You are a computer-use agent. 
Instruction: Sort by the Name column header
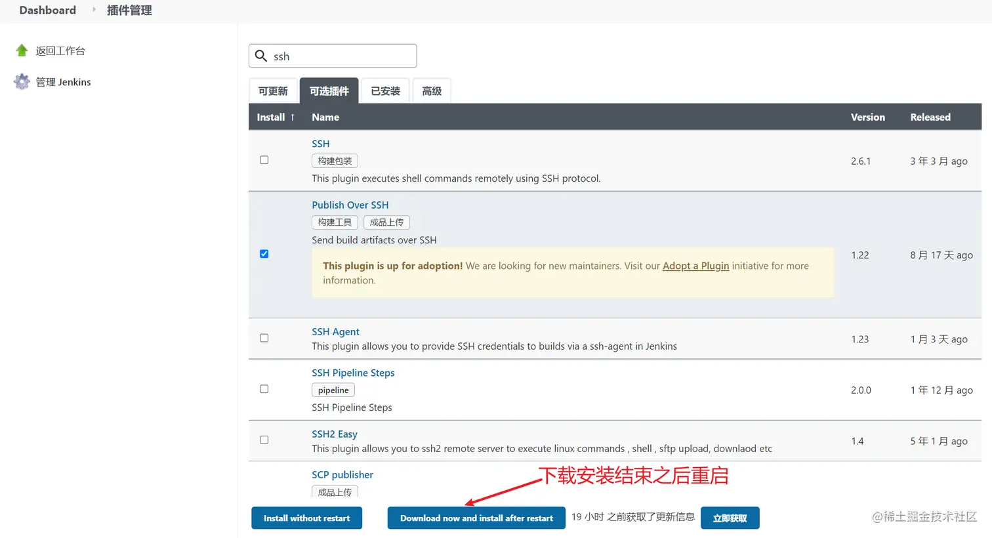(325, 117)
